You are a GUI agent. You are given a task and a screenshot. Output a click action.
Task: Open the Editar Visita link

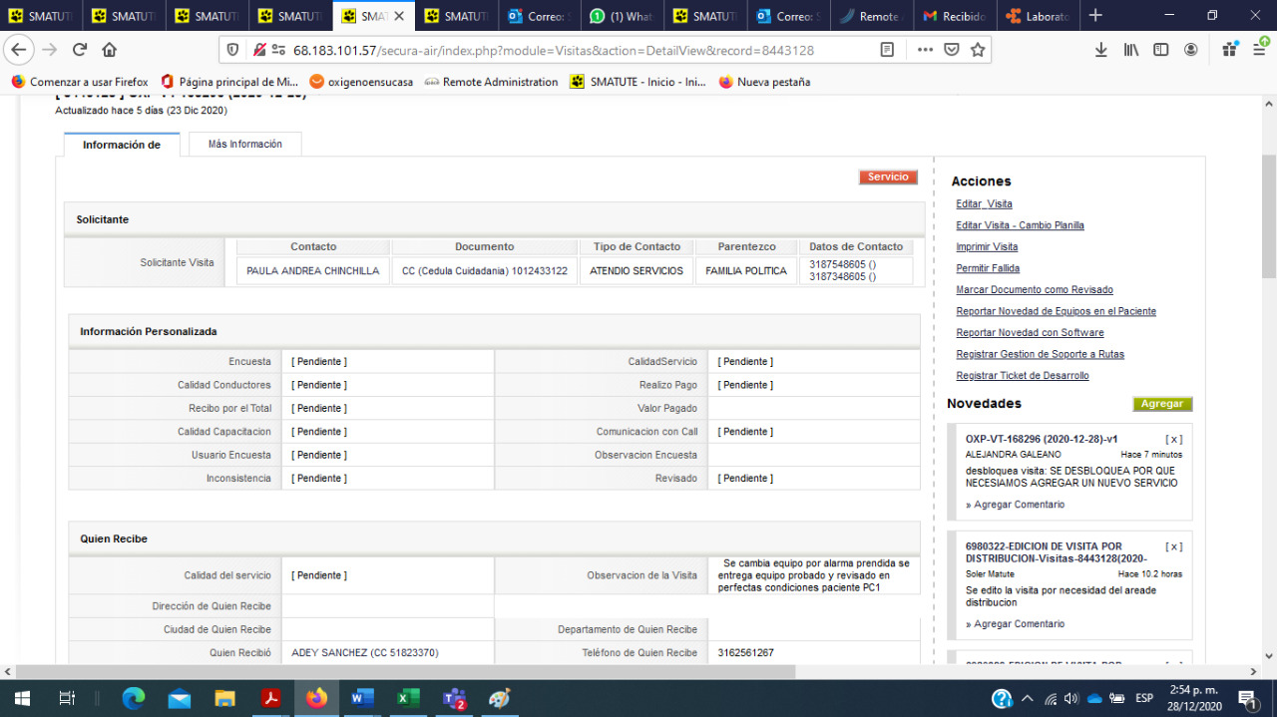[x=984, y=204]
